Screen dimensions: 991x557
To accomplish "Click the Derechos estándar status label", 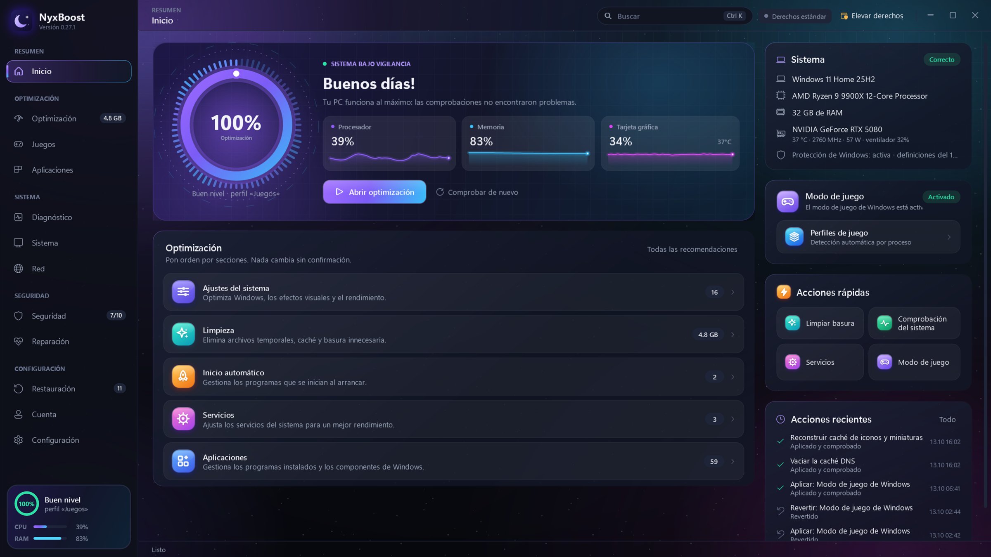I will click(x=795, y=16).
